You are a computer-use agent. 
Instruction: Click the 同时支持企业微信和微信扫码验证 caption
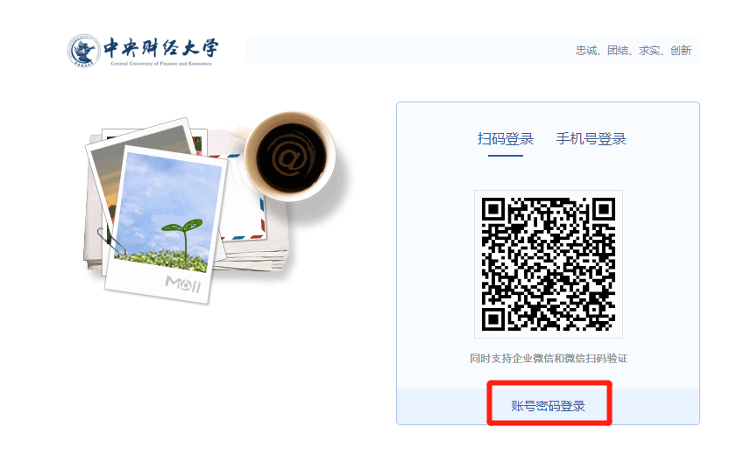pyautogui.click(x=549, y=359)
